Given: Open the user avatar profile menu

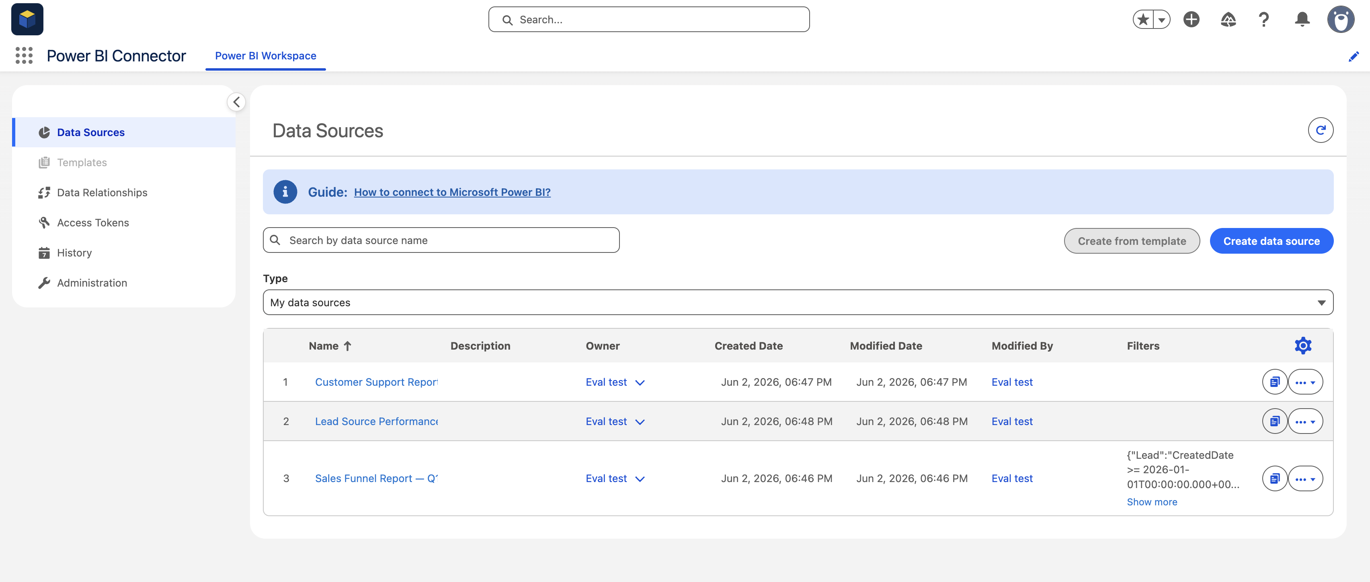Looking at the screenshot, I should point(1341,20).
